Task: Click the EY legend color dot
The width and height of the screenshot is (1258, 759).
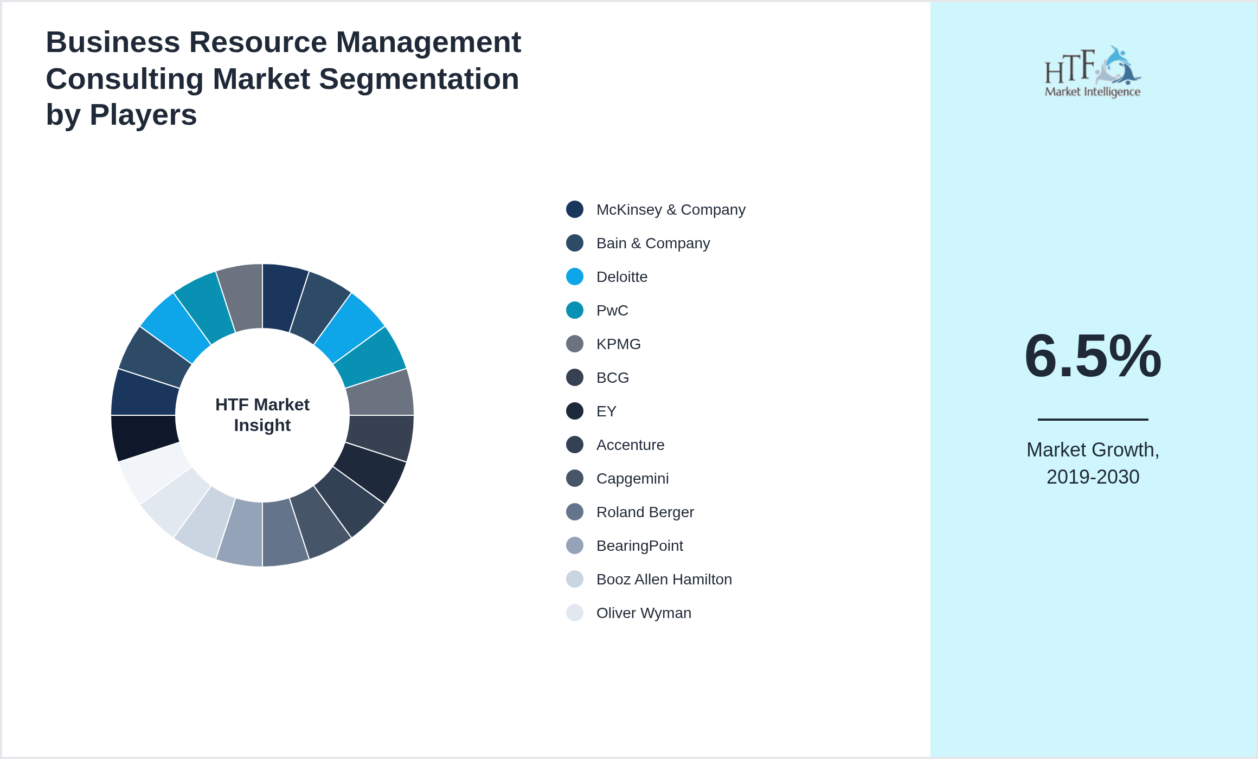Action: click(575, 411)
